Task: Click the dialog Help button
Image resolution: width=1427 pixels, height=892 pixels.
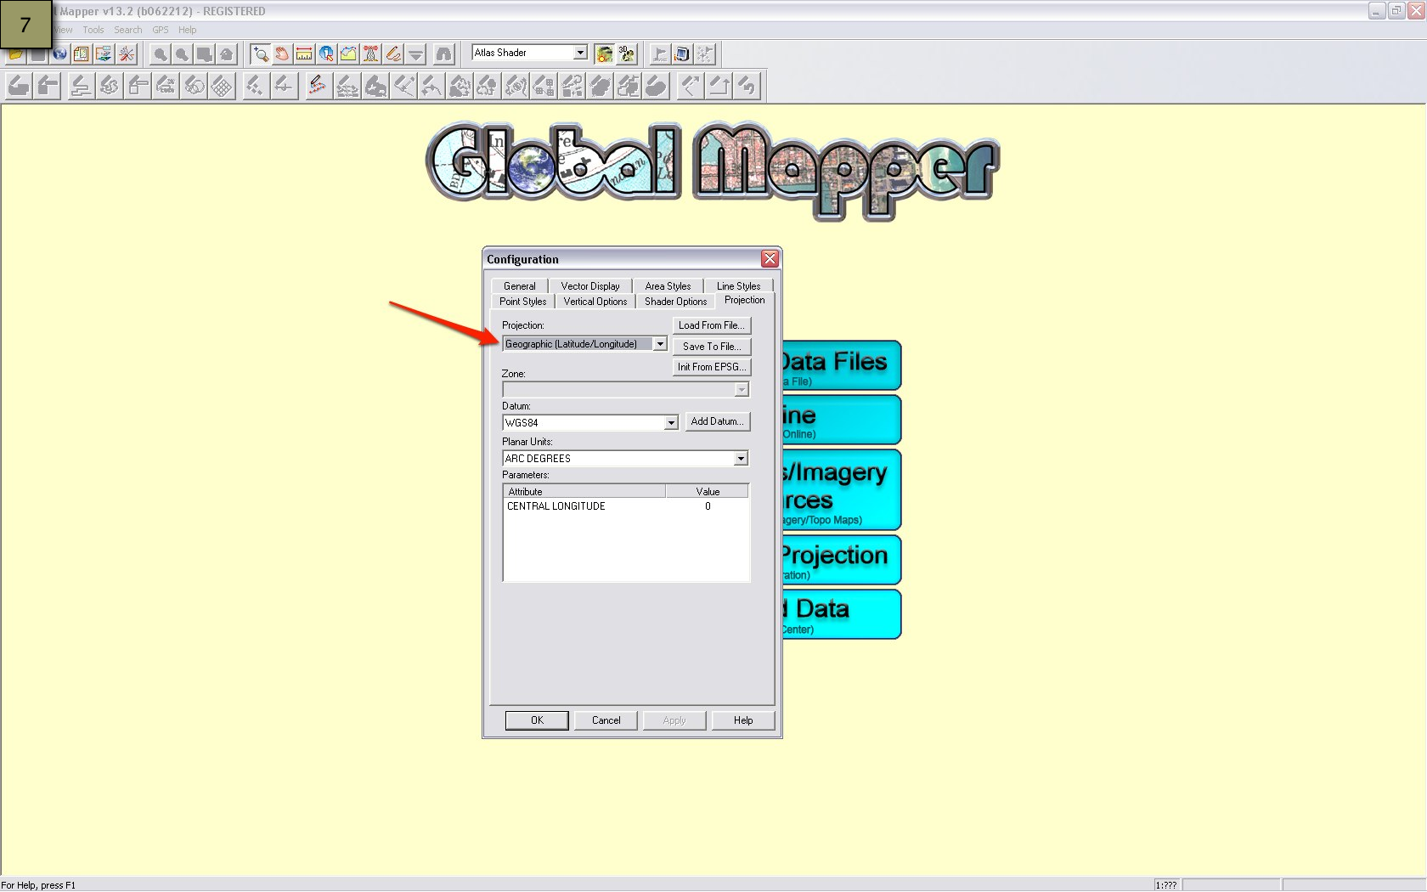Action: pos(743,720)
